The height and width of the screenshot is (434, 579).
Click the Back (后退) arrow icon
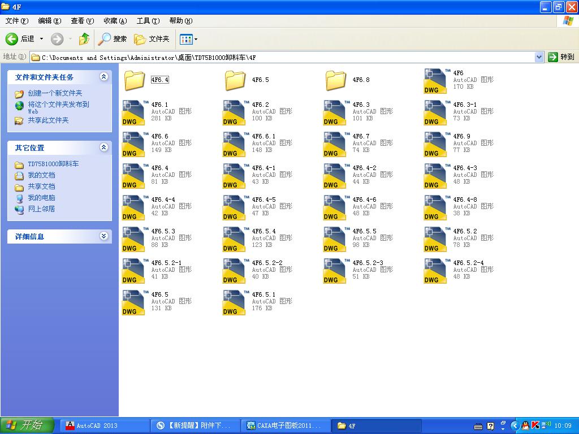pyautogui.click(x=12, y=39)
